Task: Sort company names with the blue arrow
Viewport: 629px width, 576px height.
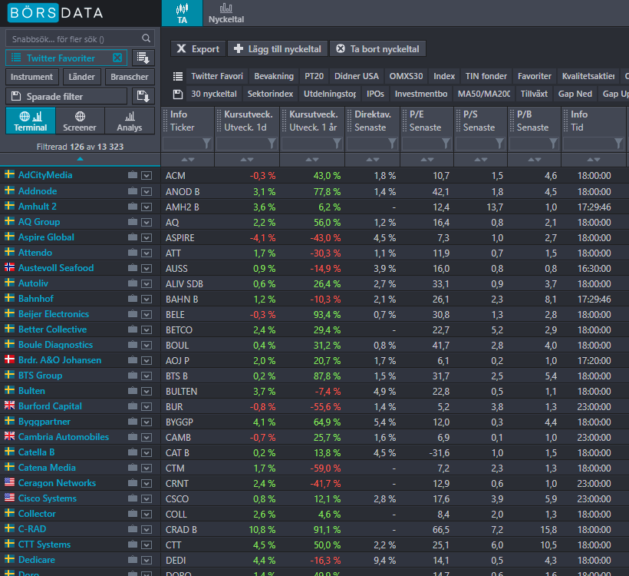Action: [81, 159]
